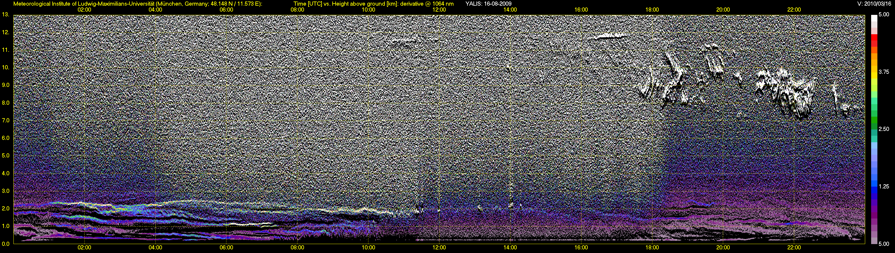The image size is (895, 253).
Task: Click the 22:00 label on the bottom time axis
Action: [x=794, y=247]
